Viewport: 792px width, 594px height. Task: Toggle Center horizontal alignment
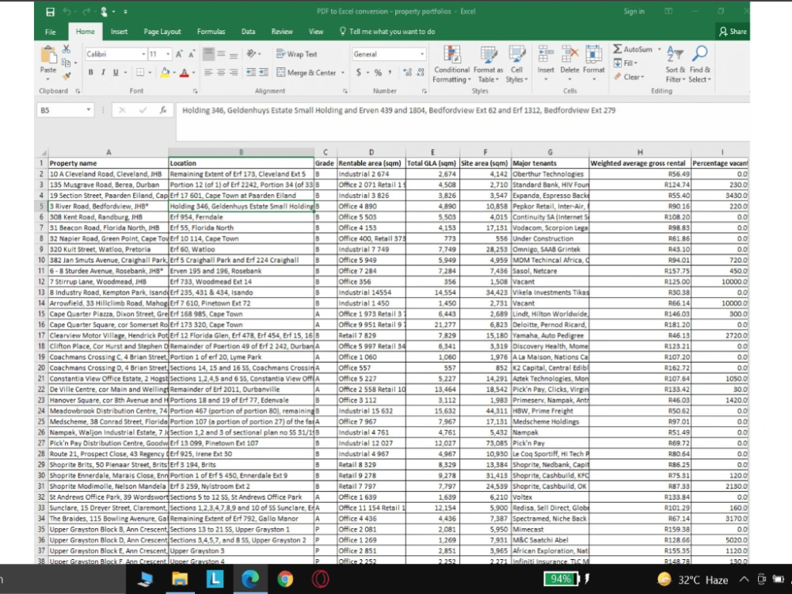pyautogui.click(x=221, y=73)
